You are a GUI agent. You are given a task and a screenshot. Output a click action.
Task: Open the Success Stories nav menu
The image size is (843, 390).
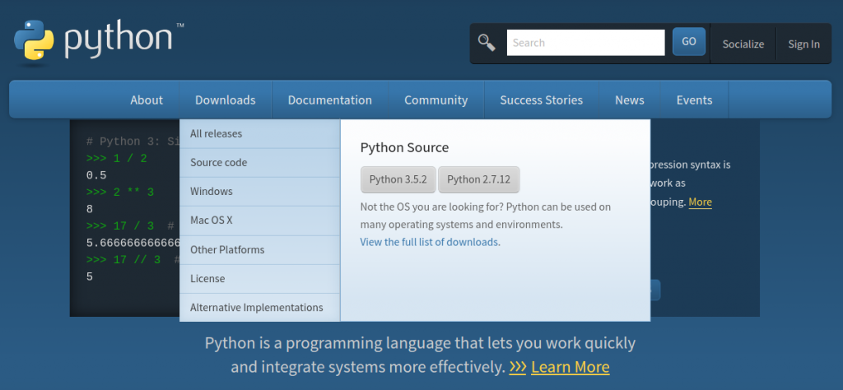click(x=542, y=100)
